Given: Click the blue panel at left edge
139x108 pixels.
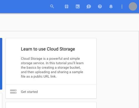Looking at the screenshot, I should click(1, 64).
